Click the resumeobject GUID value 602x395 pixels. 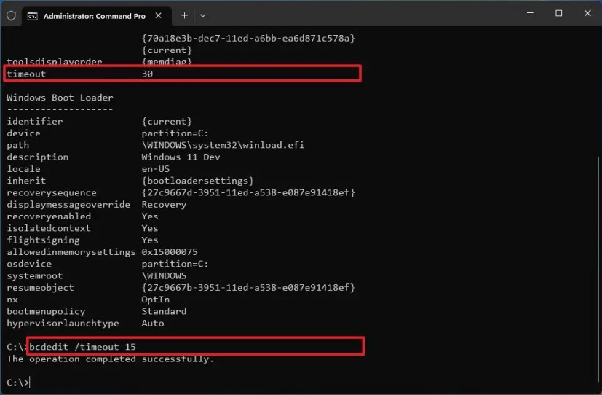pyautogui.click(x=248, y=287)
